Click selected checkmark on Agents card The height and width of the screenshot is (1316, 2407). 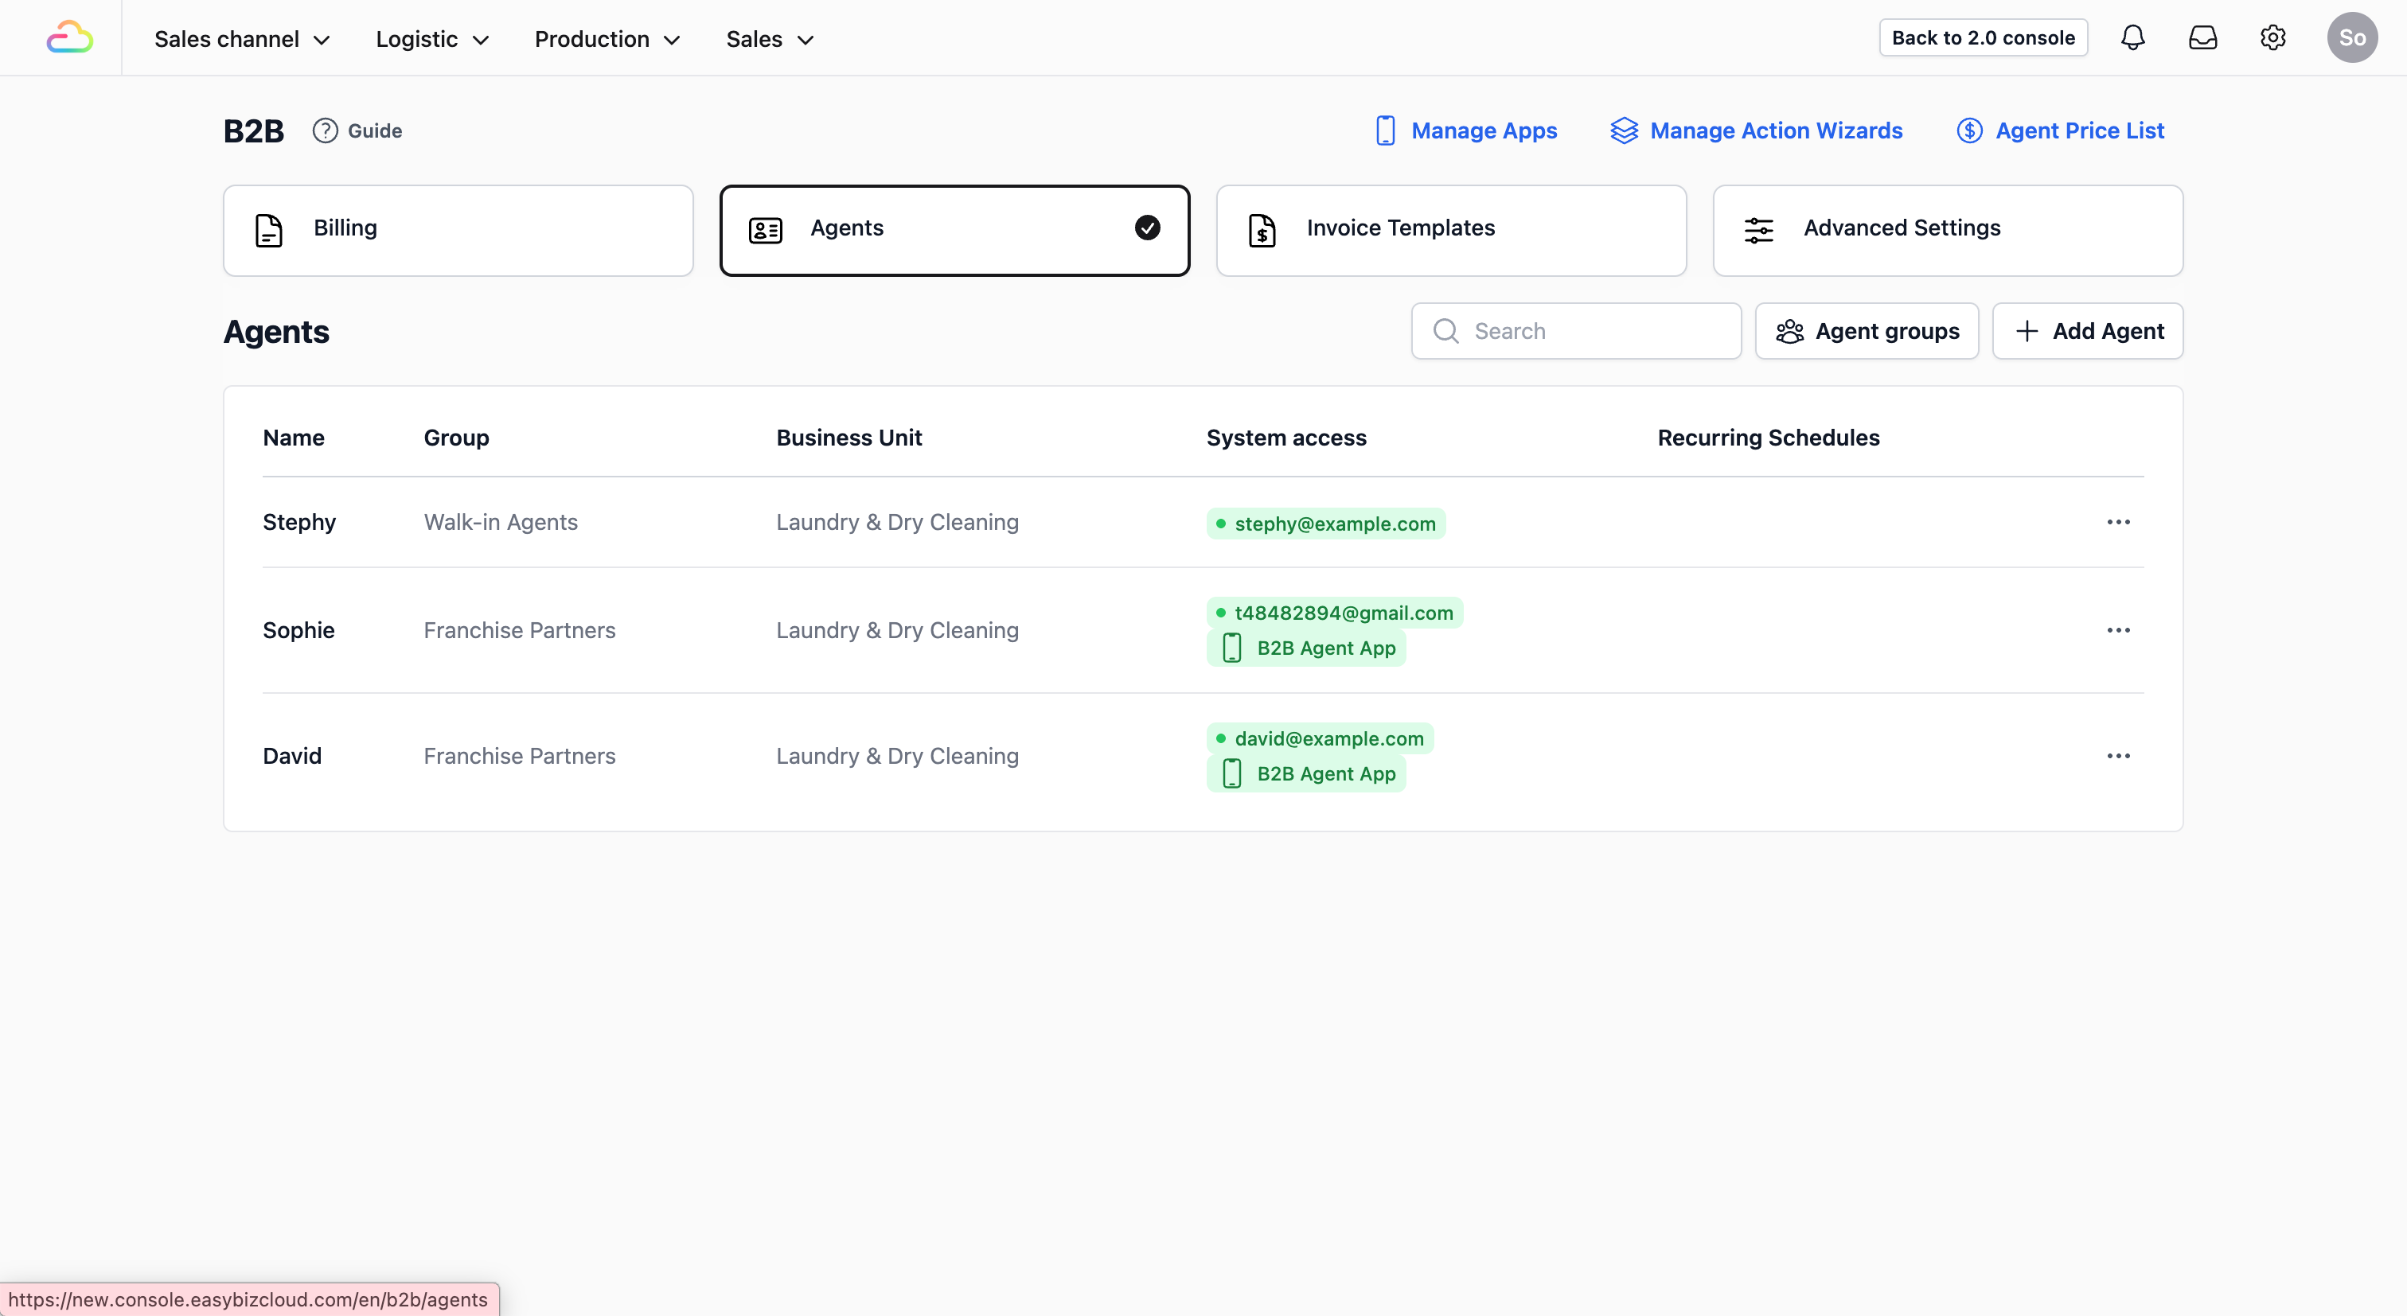pyautogui.click(x=1146, y=228)
